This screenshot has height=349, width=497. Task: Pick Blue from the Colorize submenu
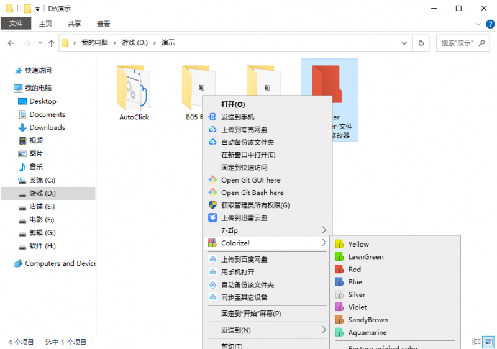point(395,282)
